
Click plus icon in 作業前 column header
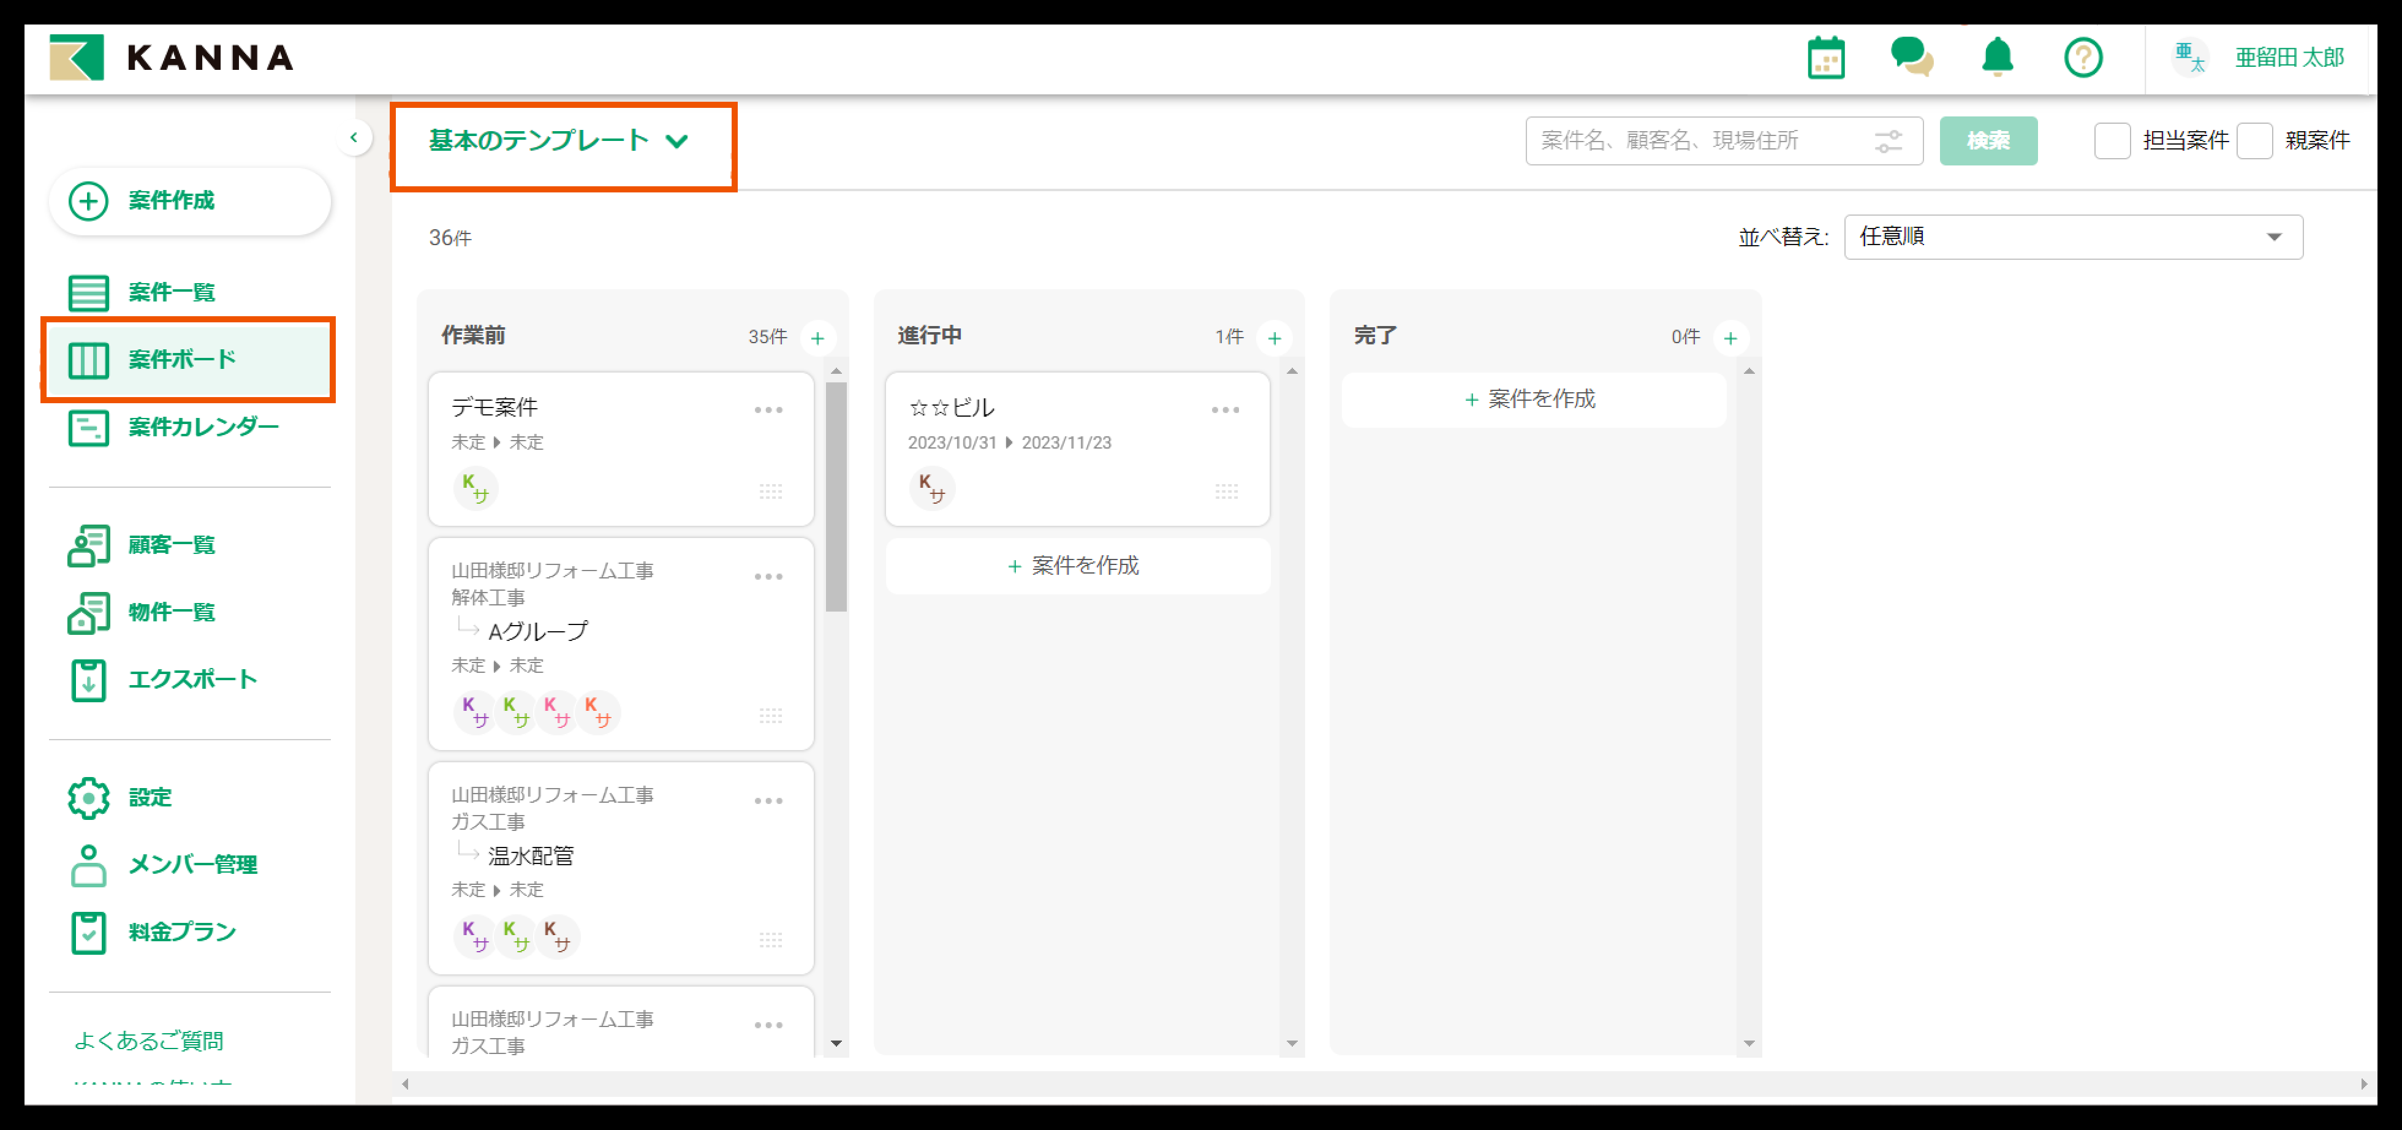coord(818,338)
